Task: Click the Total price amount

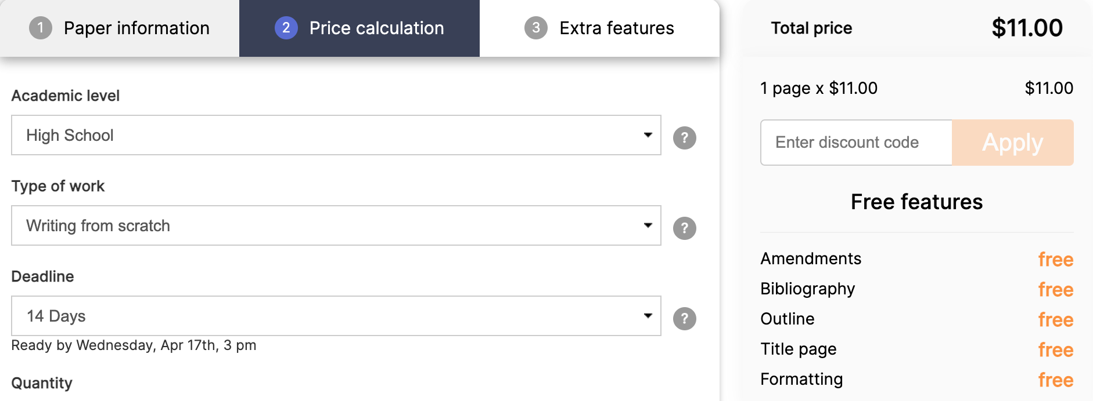Action: [1027, 28]
